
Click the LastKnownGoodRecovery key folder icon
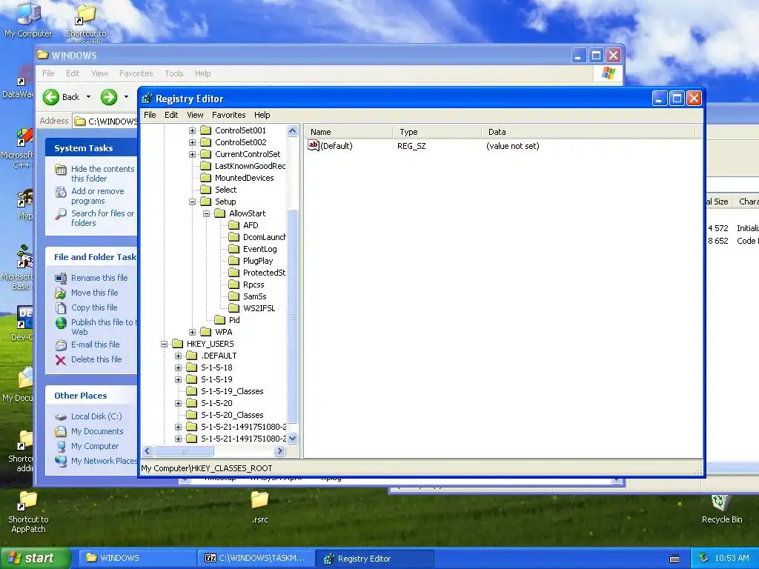(206, 166)
